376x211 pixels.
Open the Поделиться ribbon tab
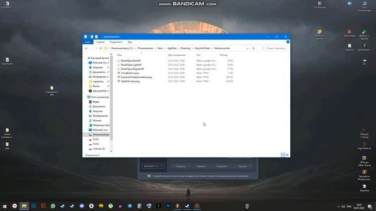pos(116,42)
